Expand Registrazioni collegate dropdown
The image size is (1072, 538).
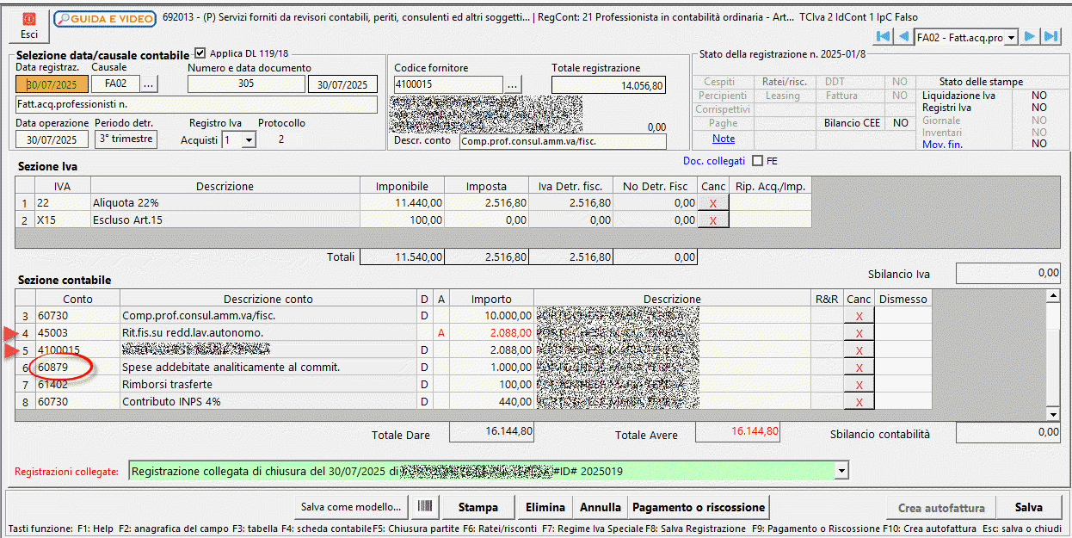(x=841, y=472)
